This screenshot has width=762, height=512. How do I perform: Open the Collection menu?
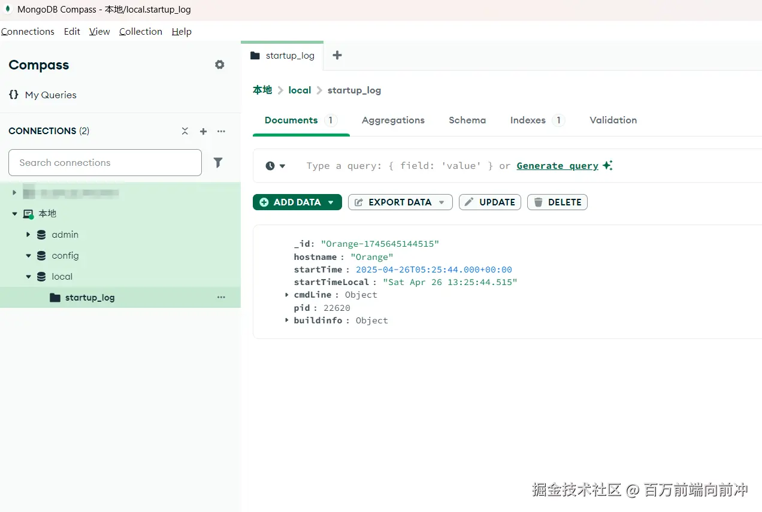pyautogui.click(x=141, y=32)
